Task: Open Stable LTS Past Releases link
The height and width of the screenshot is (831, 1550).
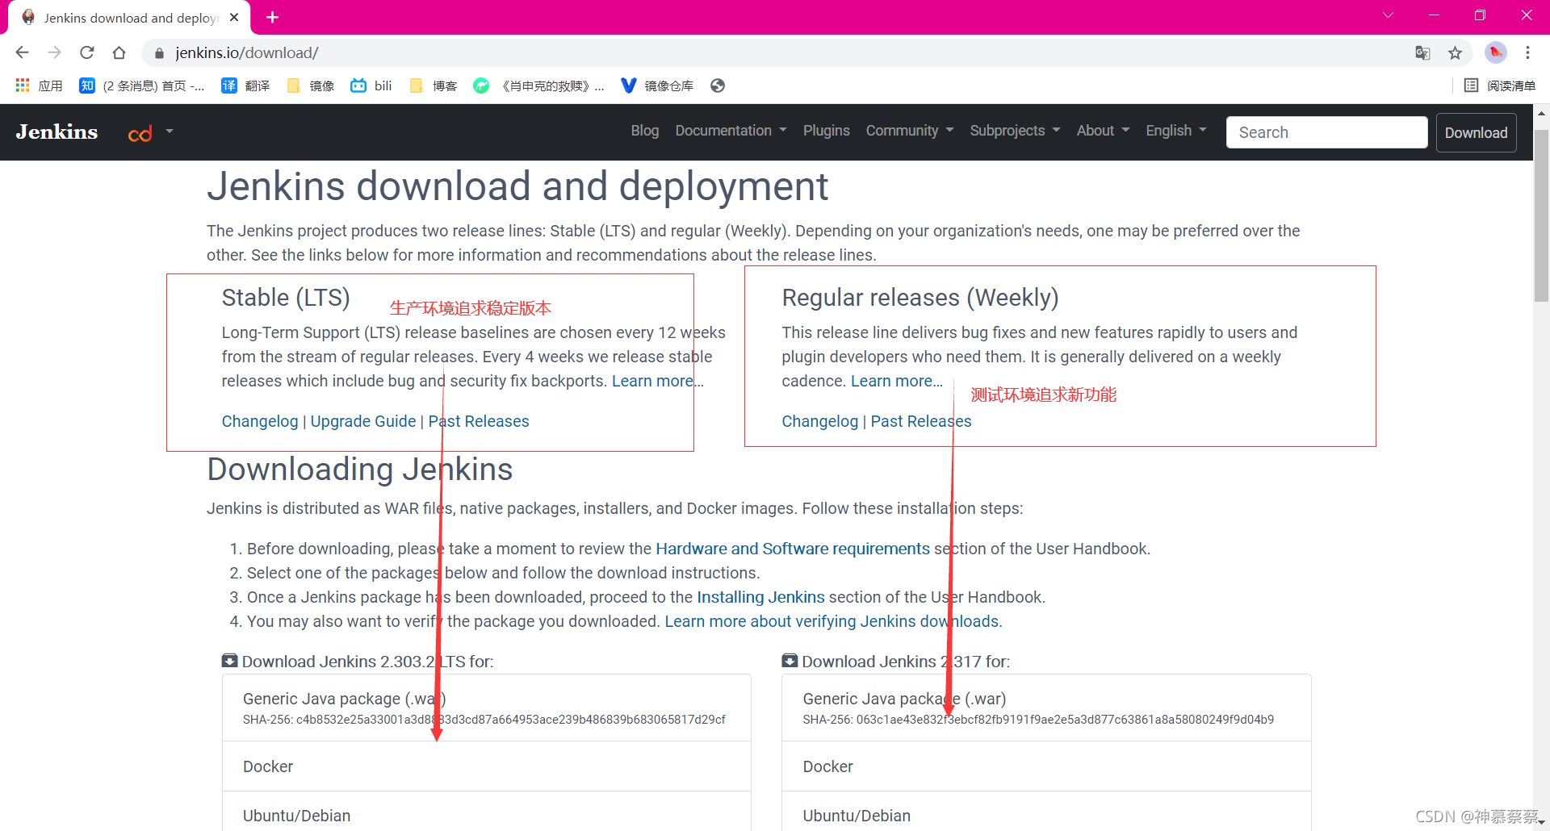Action: 479,421
